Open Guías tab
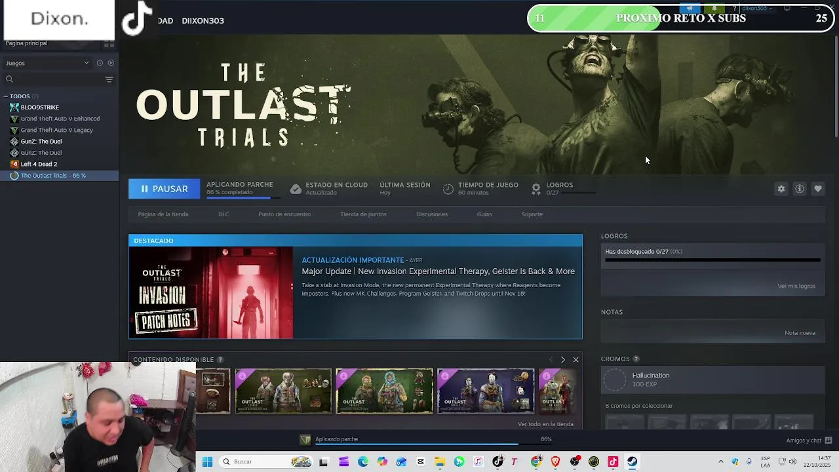This screenshot has width=839, height=472. click(484, 214)
